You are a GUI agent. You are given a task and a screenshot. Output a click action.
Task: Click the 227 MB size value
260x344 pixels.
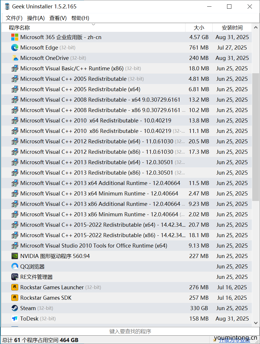[199, 256]
